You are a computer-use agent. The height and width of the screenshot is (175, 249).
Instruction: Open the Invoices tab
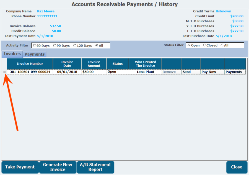(x=12, y=54)
